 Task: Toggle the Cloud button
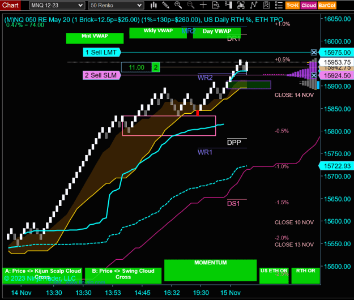(x=308, y=6)
